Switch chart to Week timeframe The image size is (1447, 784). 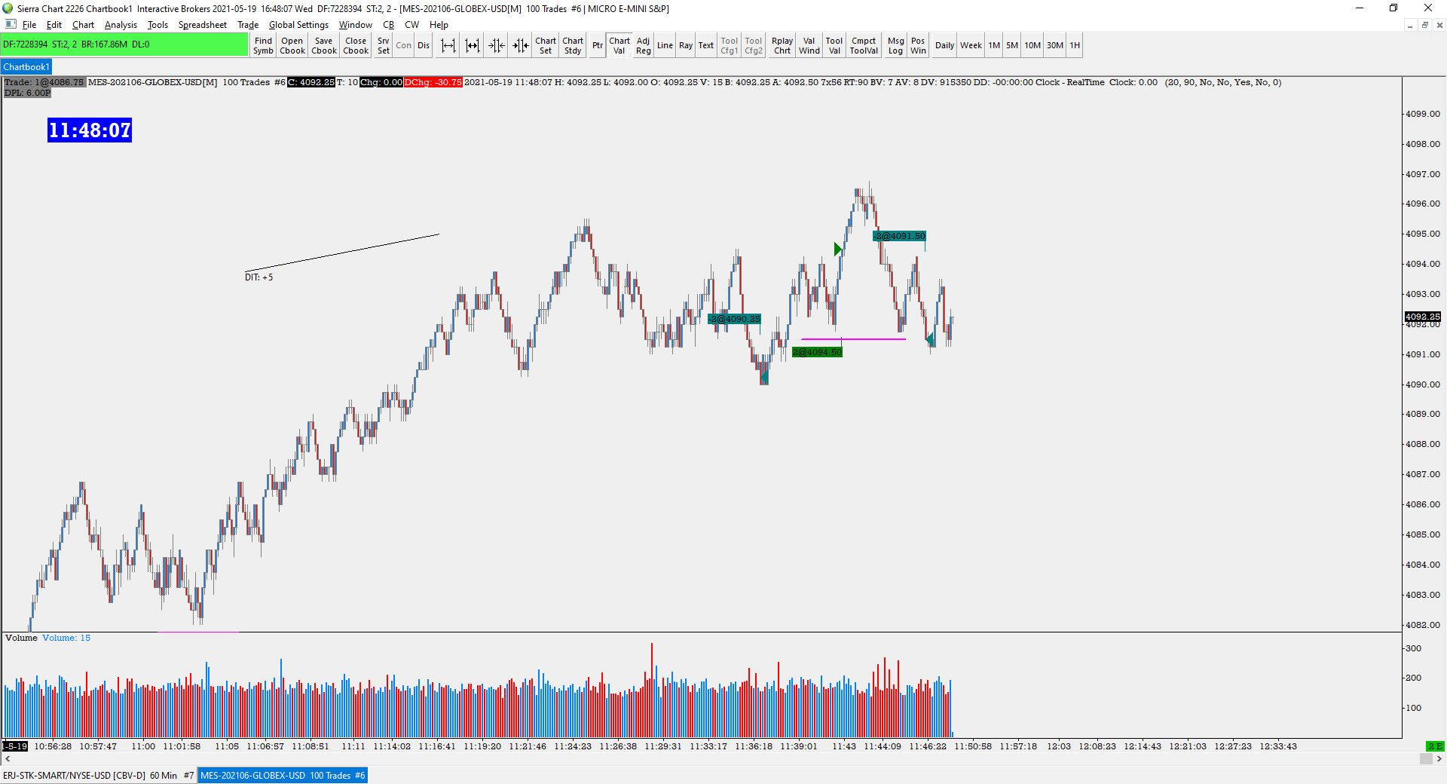(971, 46)
